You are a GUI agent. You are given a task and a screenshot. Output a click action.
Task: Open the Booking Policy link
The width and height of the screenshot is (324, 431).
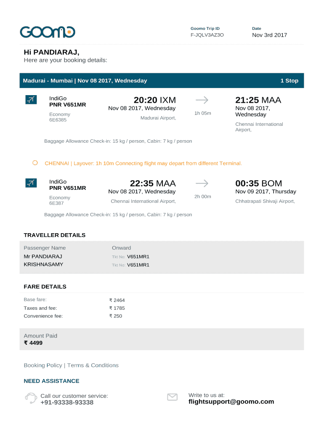43,365
